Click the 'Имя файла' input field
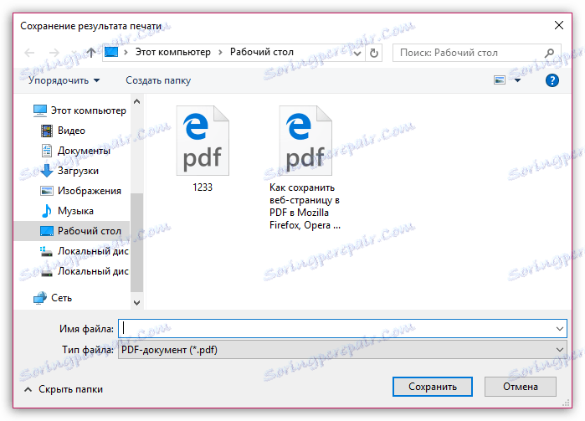This screenshot has width=585, height=421. point(342,329)
